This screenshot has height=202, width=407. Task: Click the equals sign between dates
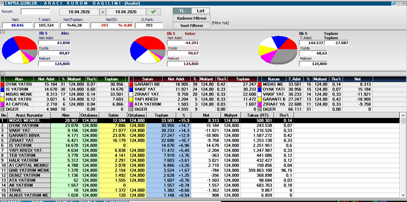[x=102, y=12]
